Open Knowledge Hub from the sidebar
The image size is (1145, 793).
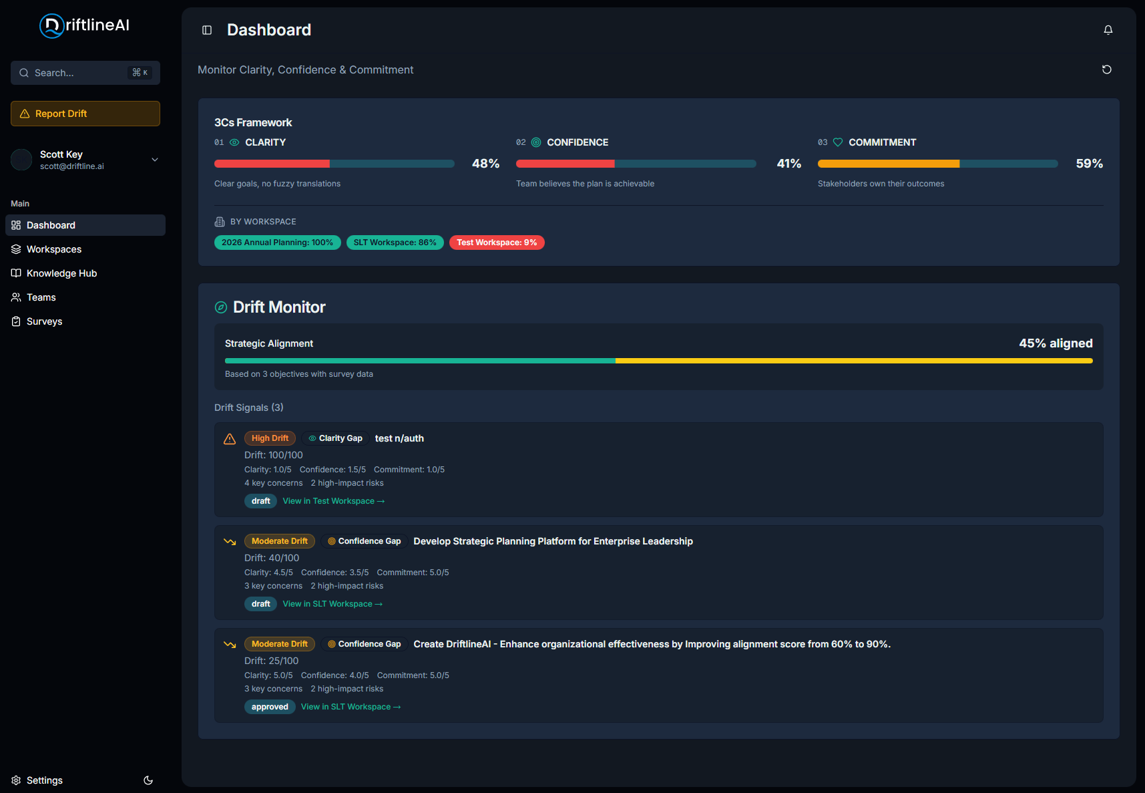click(62, 273)
